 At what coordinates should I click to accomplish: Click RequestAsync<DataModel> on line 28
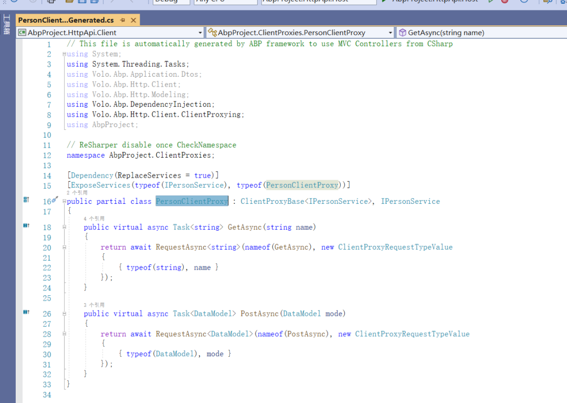204,334
